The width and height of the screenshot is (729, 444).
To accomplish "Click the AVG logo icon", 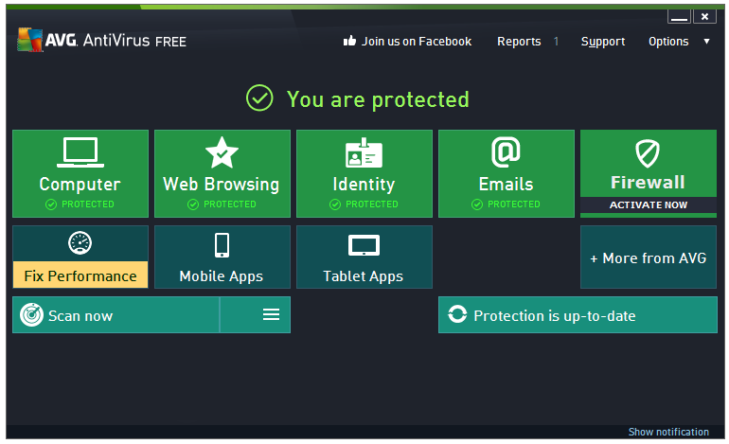I will tap(29, 40).
